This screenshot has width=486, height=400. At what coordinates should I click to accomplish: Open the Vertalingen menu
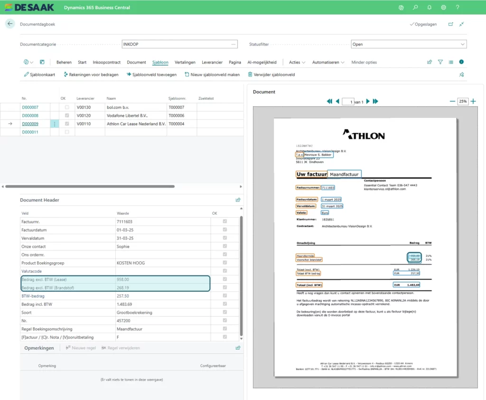click(x=185, y=62)
